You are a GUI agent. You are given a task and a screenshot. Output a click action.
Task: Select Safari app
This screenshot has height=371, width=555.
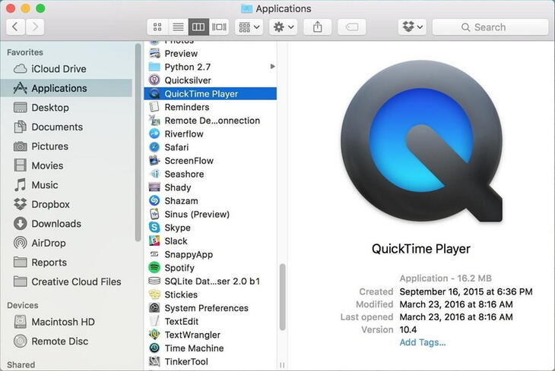click(x=211, y=147)
